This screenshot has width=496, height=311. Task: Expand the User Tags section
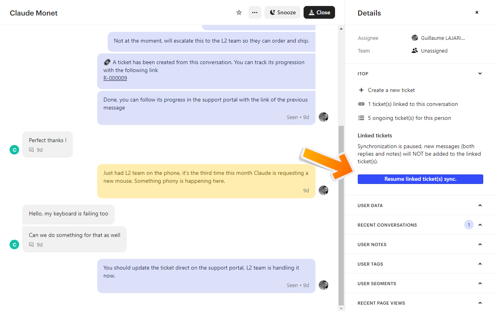coord(480,264)
